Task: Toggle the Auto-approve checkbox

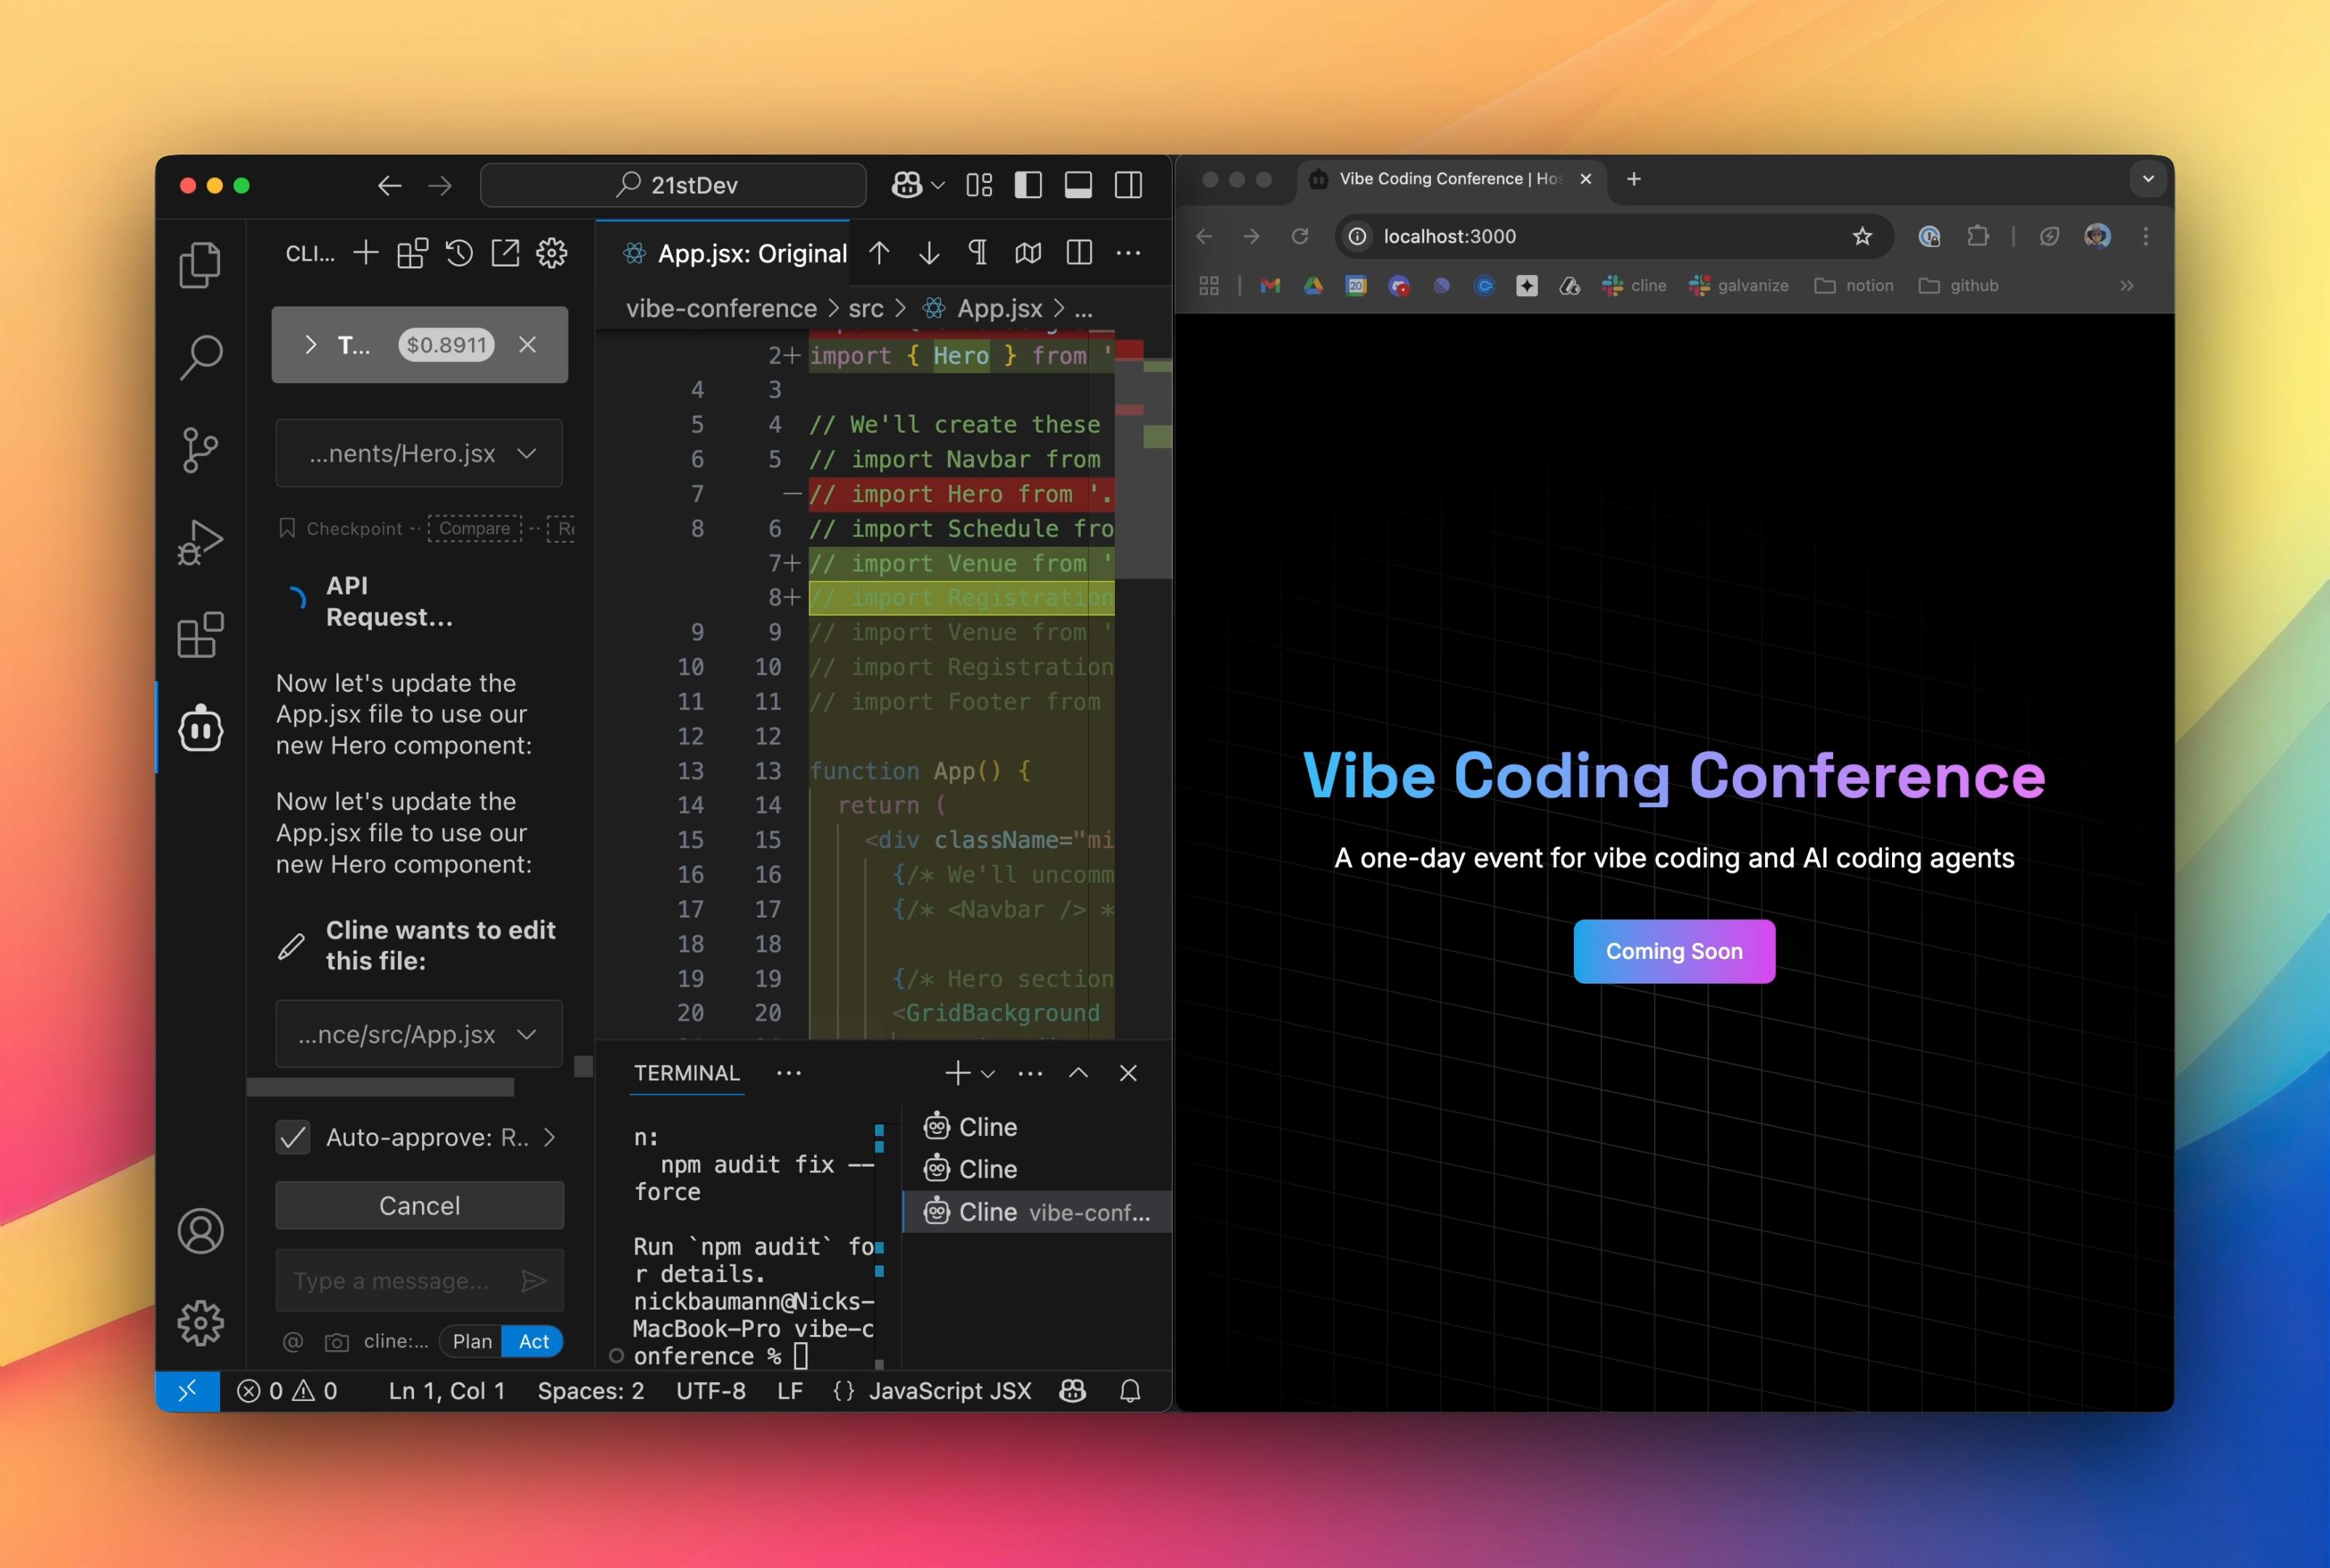Action: pos(293,1137)
